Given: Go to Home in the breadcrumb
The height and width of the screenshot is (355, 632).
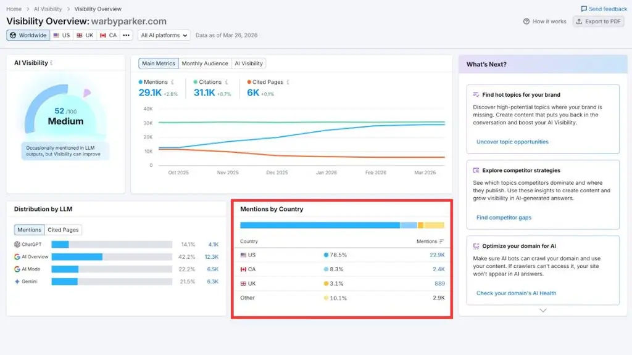Looking at the screenshot, I should (14, 9).
